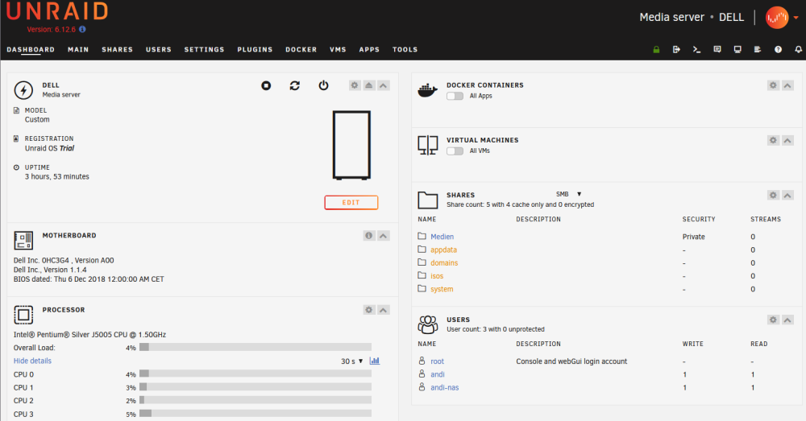Open DELL panel gear settings
This screenshot has width=806, height=421.
point(355,85)
